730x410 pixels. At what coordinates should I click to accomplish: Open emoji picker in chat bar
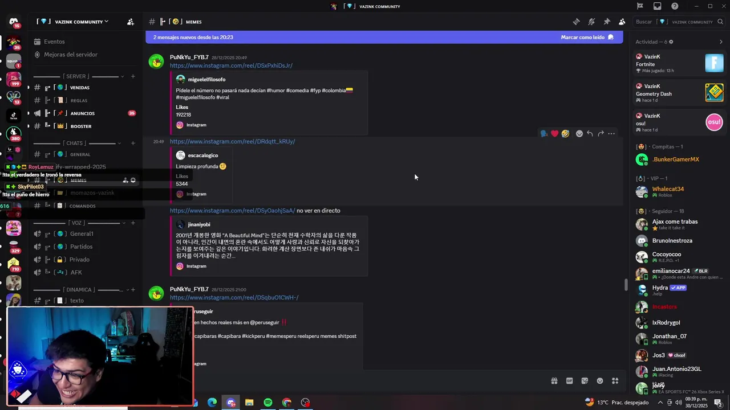600,381
